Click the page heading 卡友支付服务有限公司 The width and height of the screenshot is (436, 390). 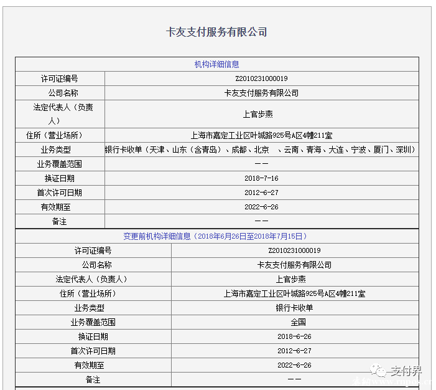pyautogui.click(x=216, y=32)
